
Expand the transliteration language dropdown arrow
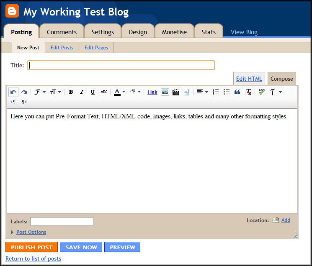click(x=280, y=92)
